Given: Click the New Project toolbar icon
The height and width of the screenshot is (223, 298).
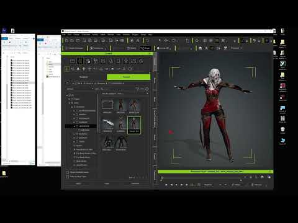Looking at the screenshot, I should coord(66,41).
